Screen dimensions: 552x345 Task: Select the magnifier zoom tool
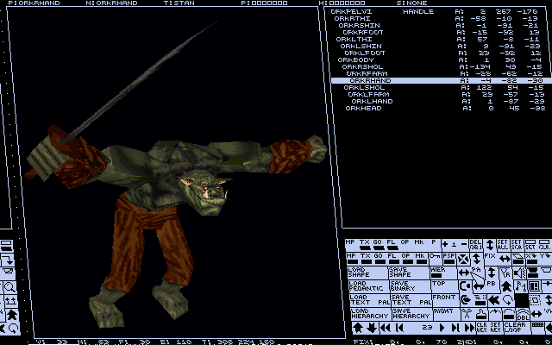[x=9, y=287]
